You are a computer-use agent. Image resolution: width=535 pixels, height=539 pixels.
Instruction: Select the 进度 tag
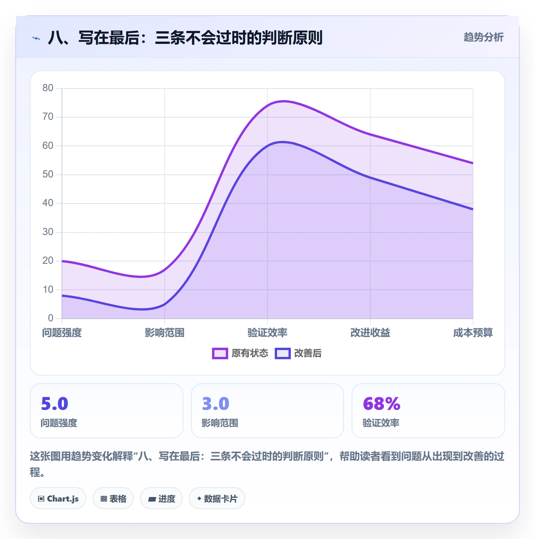click(161, 498)
